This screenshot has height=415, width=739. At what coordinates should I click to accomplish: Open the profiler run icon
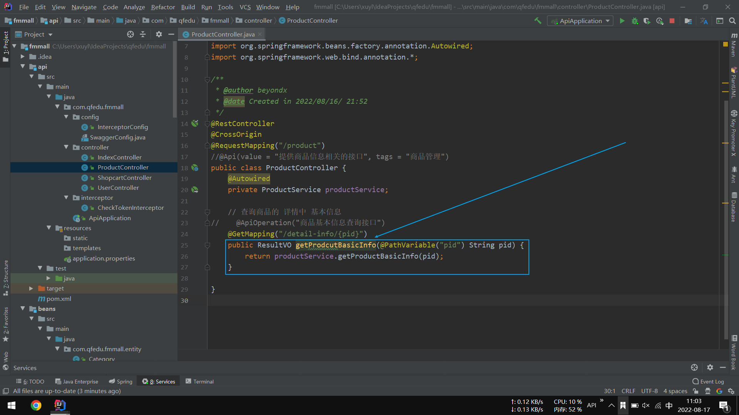click(660, 21)
